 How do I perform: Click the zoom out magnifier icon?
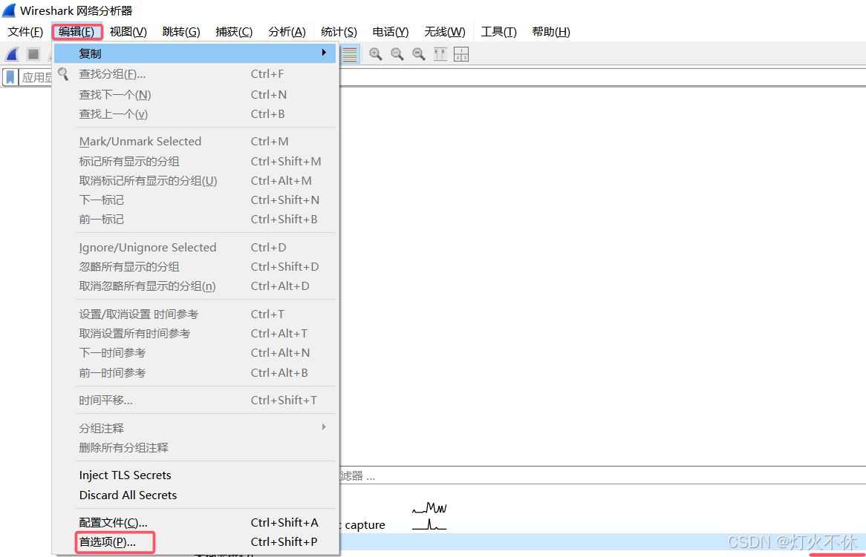coord(397,54)
